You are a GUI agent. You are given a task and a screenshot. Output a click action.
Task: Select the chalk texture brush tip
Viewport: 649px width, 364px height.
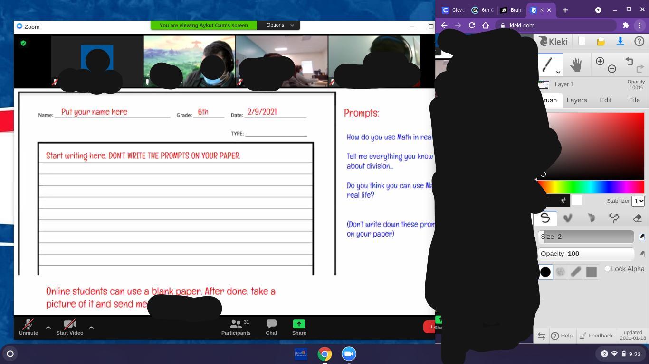(x=561, y=272)
